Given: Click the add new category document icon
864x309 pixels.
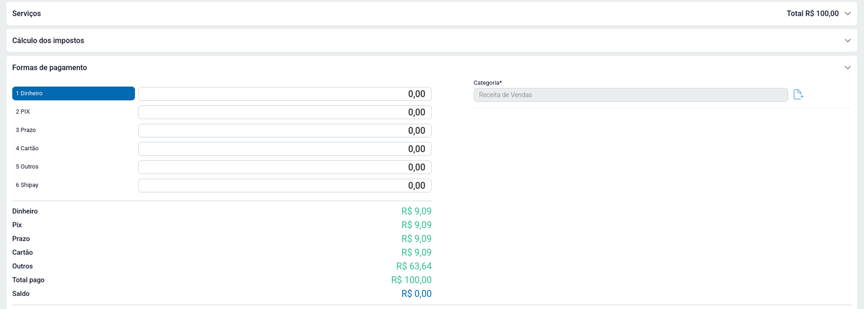Looking at the screenshot, I should (x=798, y=94).
